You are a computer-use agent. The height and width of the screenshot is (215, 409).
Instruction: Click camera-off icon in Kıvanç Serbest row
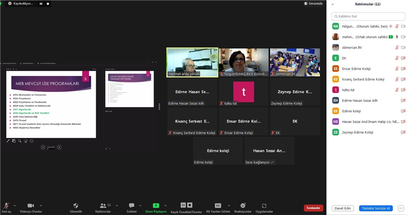(x=403, y=79)
